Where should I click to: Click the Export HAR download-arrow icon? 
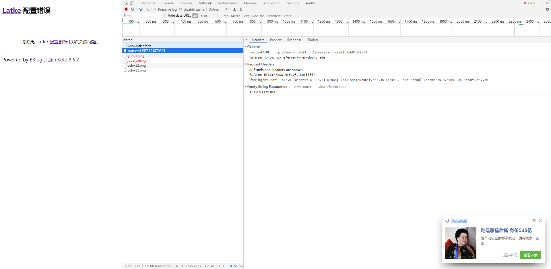tap(241, 9)
